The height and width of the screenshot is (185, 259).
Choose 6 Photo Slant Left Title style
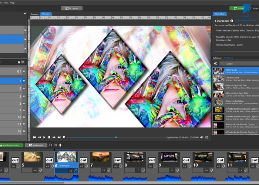point(236,87)
